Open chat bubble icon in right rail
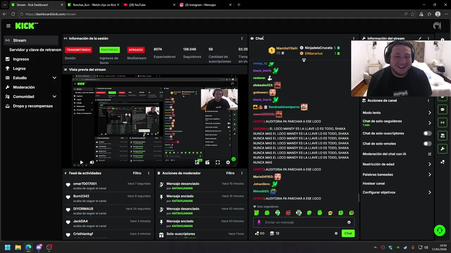451x253 pixels. [x=443, y=109]
